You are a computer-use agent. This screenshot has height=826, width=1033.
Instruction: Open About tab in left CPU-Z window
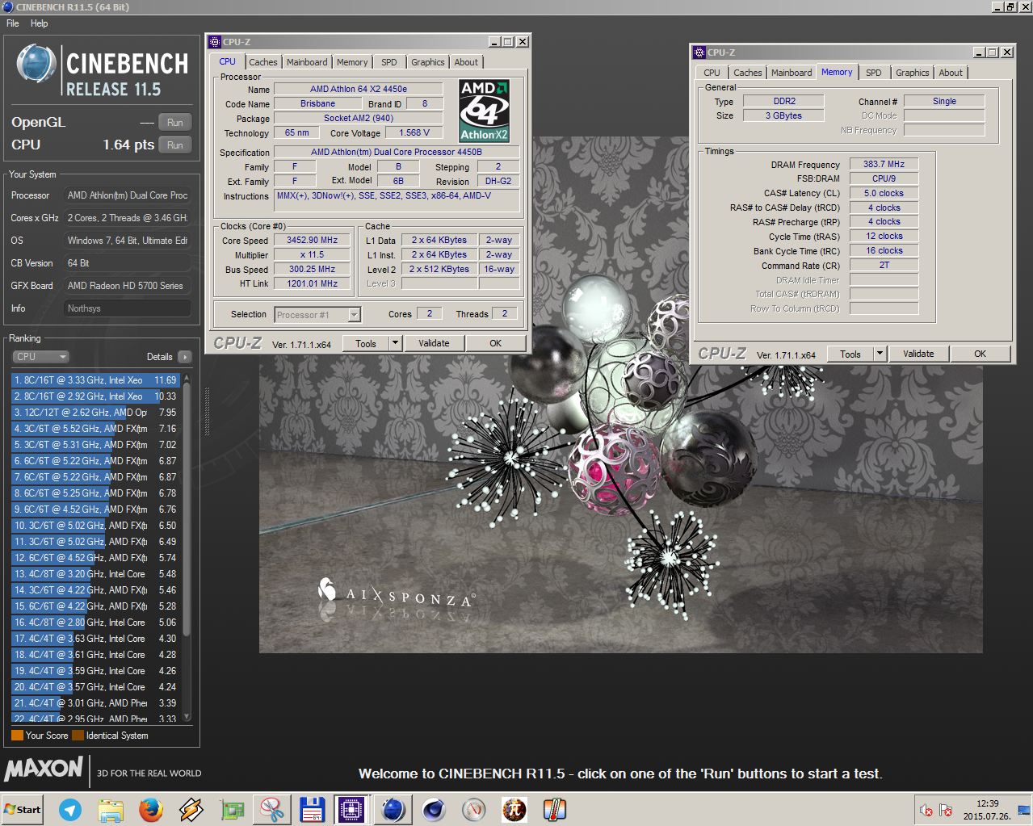coord(466,62)
